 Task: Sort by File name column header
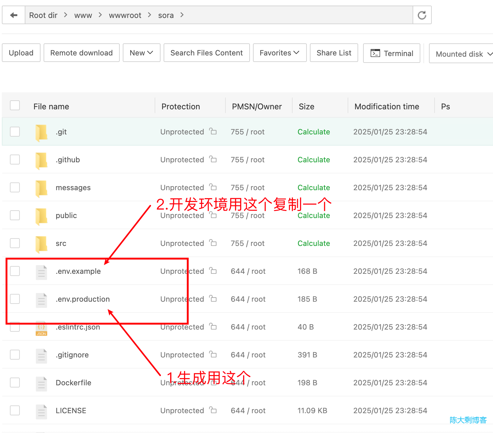(x=51, y=107)
